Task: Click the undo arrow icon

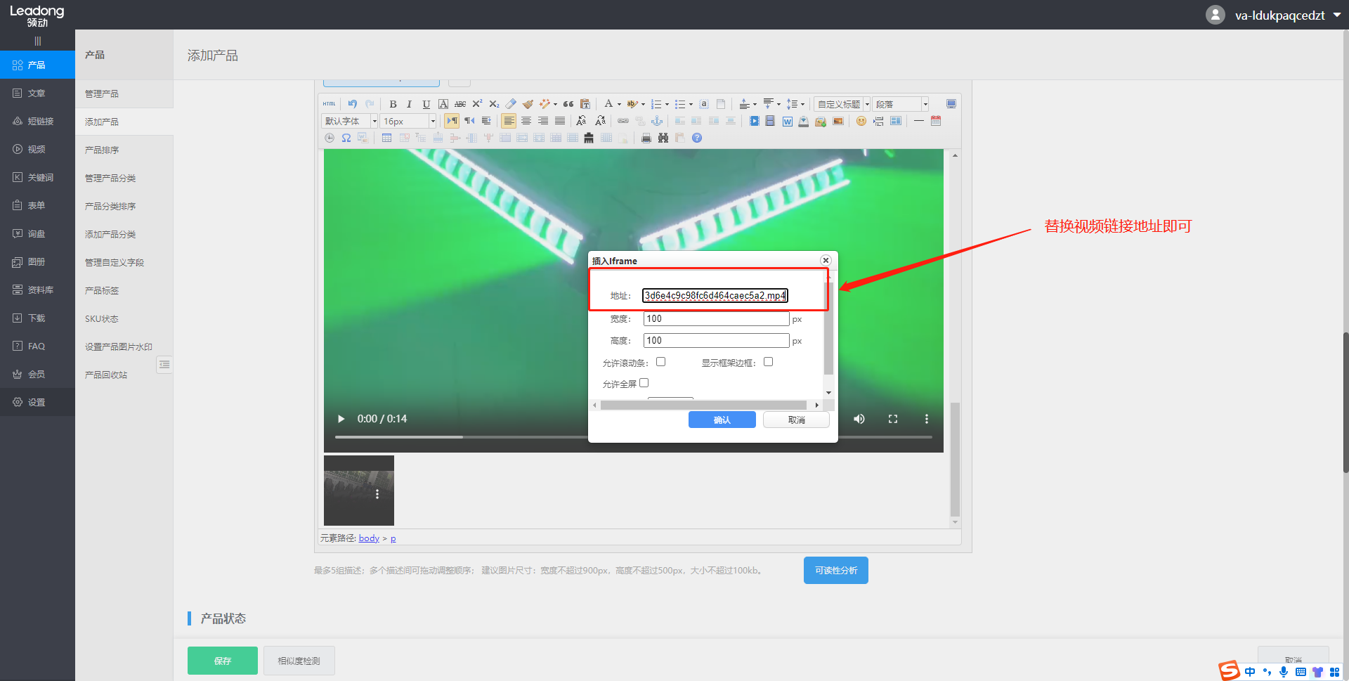Action: pyautogui.click(x=353, y=104)
